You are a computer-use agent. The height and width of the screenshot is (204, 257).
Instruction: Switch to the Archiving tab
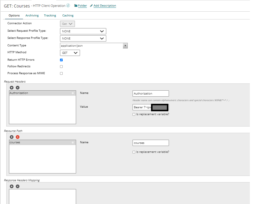tap(32, 15)
